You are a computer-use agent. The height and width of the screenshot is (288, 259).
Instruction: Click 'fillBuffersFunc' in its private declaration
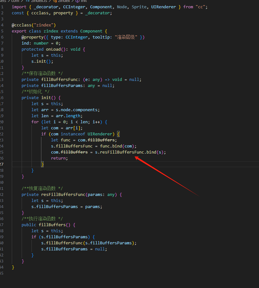(x=59, y=80)
